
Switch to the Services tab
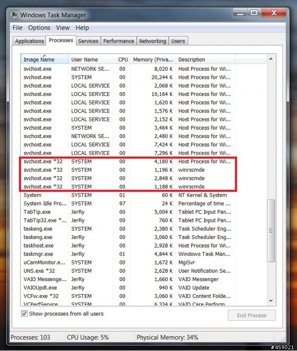[88, 41]
